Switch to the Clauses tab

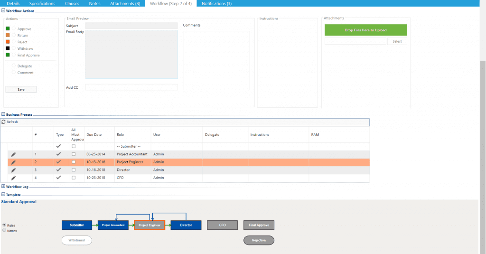tap(72, 3)
